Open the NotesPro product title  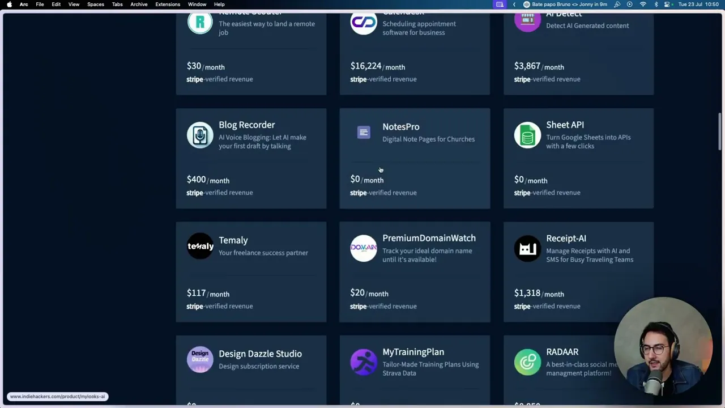pyautogui.click(x=400, y=127)
